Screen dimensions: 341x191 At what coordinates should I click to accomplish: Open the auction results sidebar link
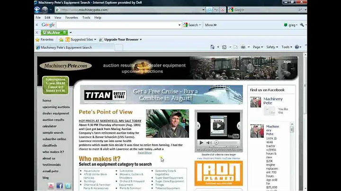tap(53, 120)
